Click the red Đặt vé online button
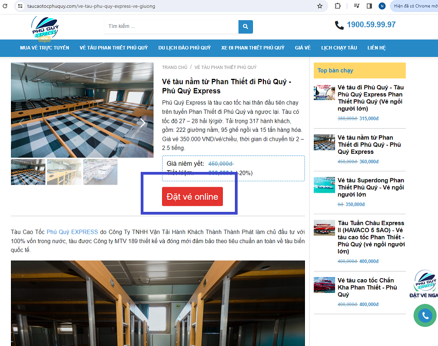438x346 pixels. pos(192,197)
